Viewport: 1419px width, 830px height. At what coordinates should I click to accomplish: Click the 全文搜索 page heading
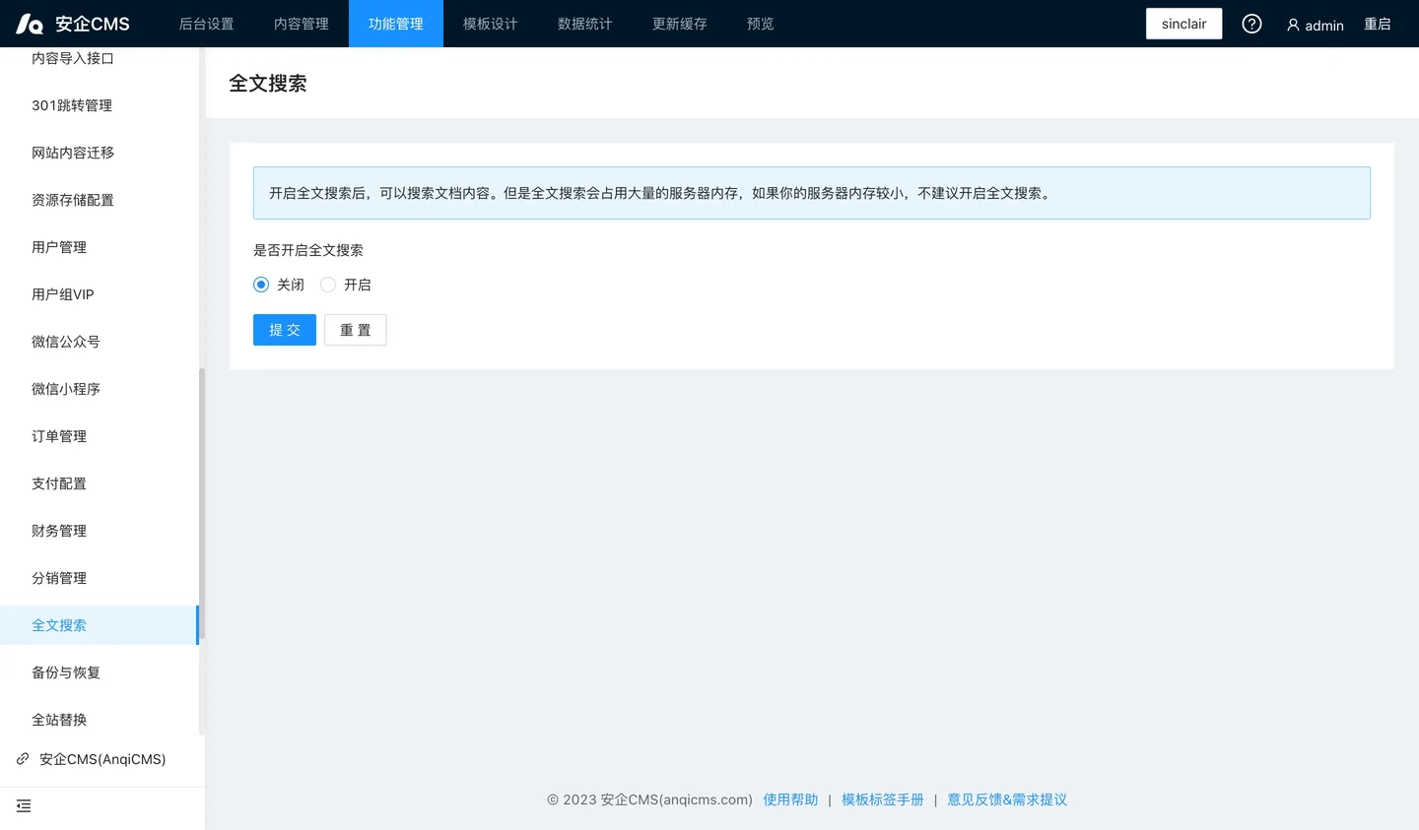(268, 84)
